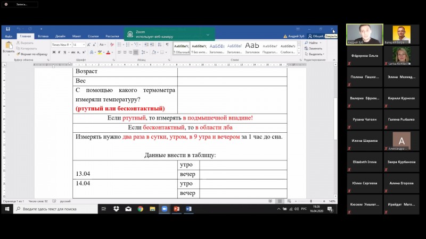Apply Обычный style
The height and width of the screenshot is (239, 426).
coord(182,48)
